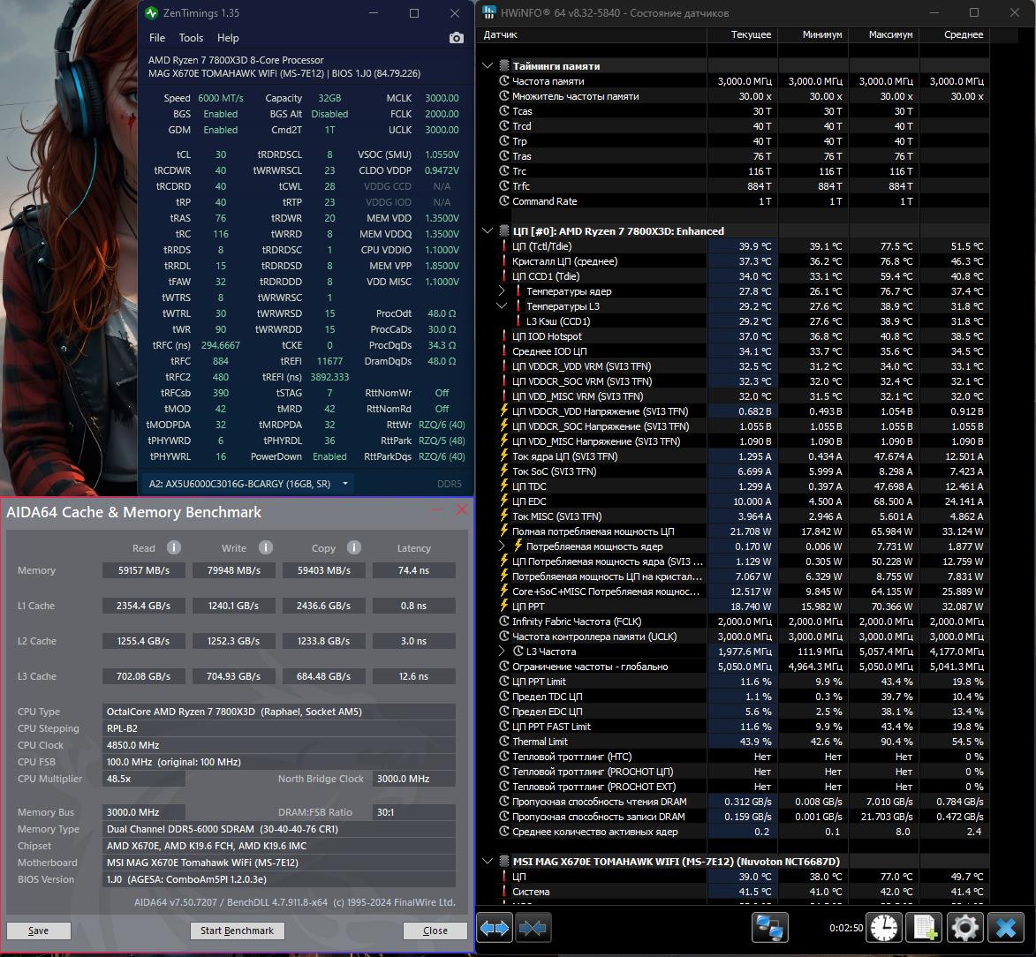This screenshot has height=957, width=1036.
Task: Click the Memory Read value 59157 MB/s
Action: click(143, 570)
